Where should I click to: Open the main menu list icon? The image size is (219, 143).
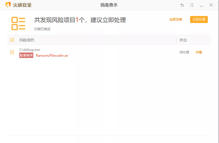[192, 5]
